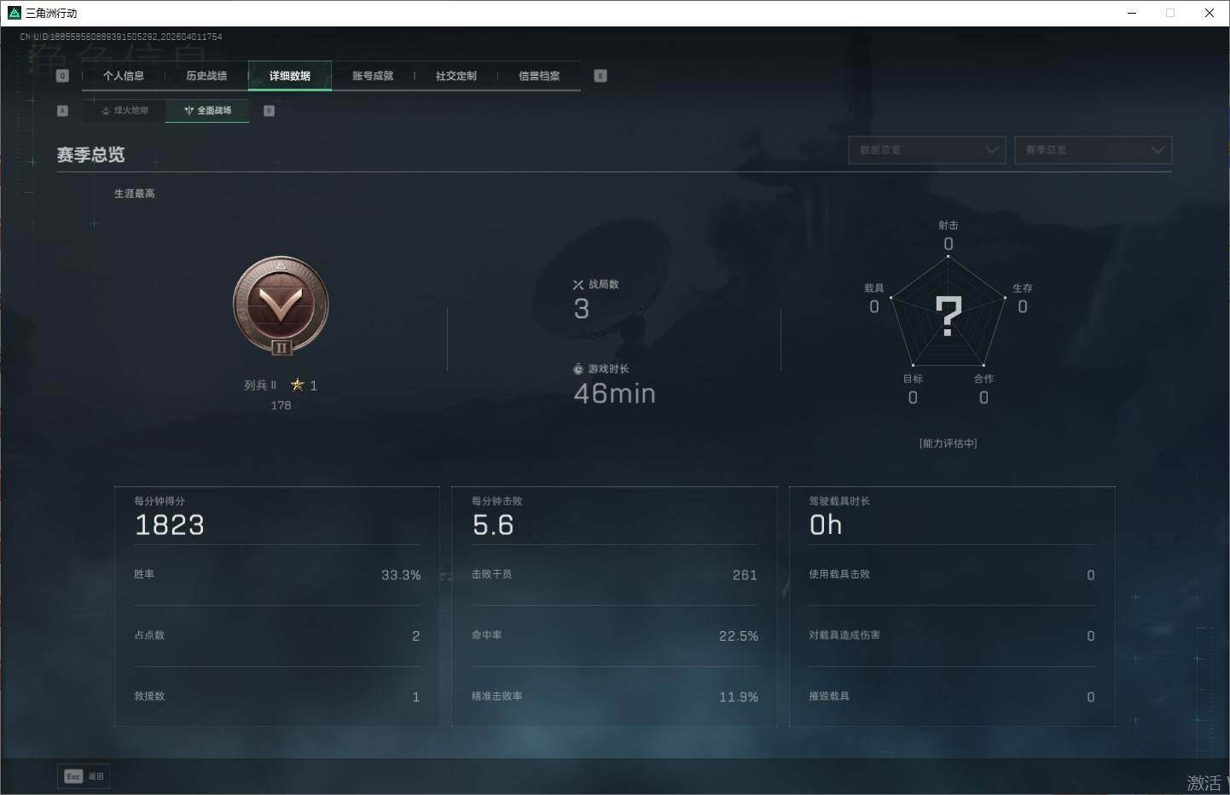1230x795 pixels.
Task: Click the 救援数 label
Action: pos(149,697)
